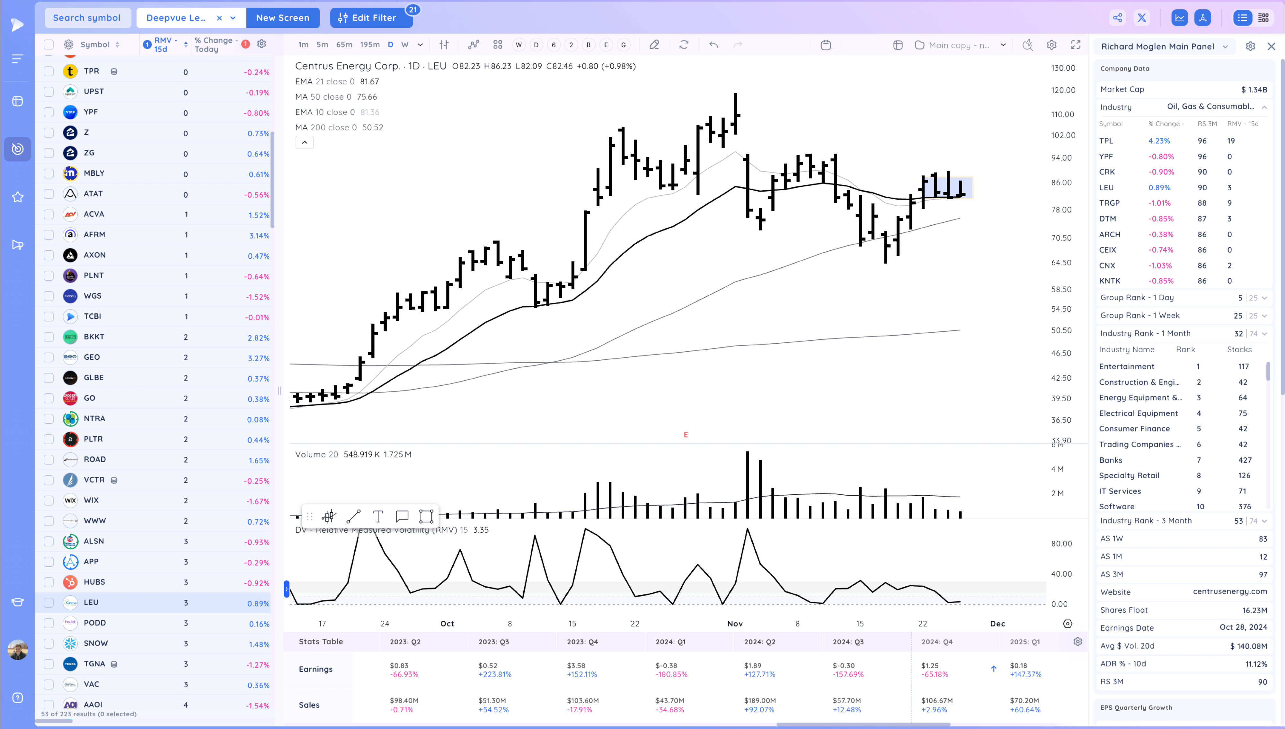Select the callout comment tool
Screen dimensions: 1285x729
402,516
